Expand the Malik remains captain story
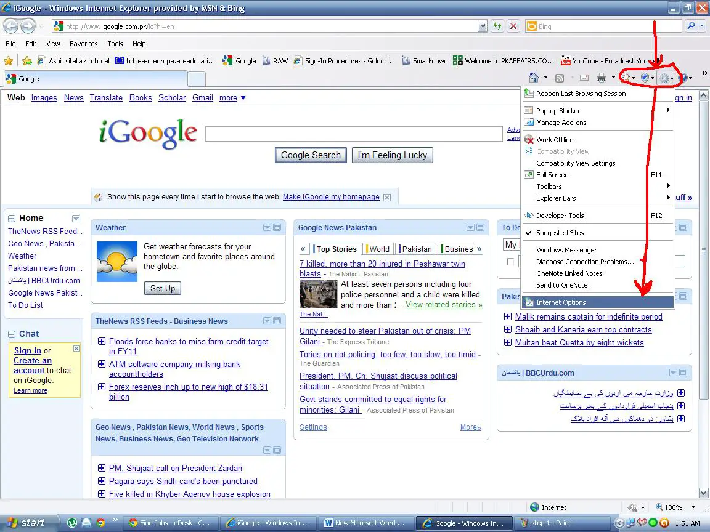This screenshot has width=710, height=532. point(508,316)
